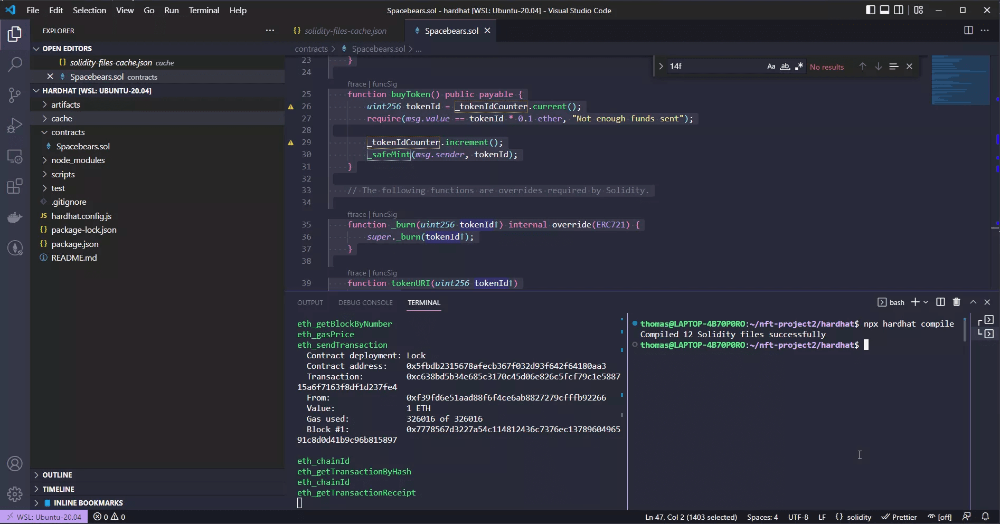The width and height of the screenshot is (1000, 524).
Task: Toggle Use Regular Expression in find
Action: [x=799, y=66]
